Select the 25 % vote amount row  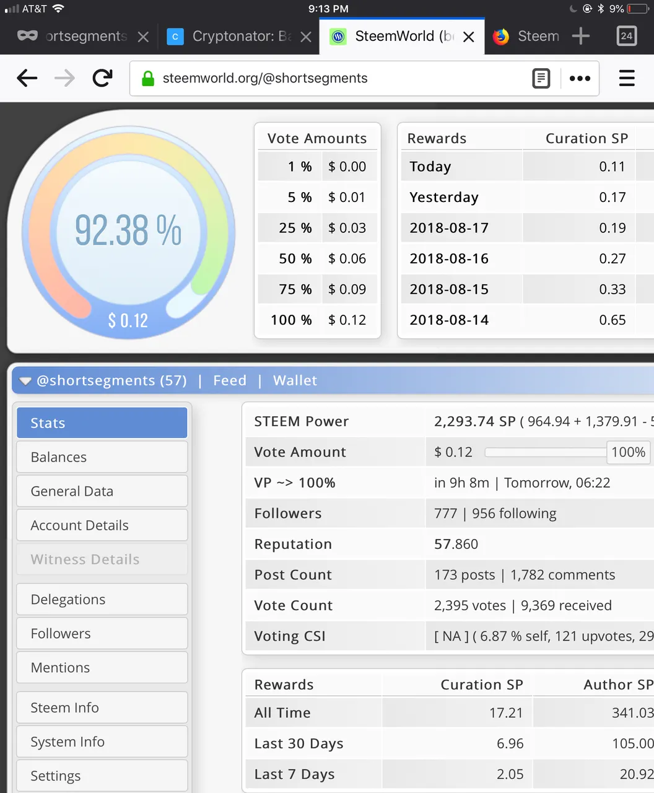click(x=317, y=228)
